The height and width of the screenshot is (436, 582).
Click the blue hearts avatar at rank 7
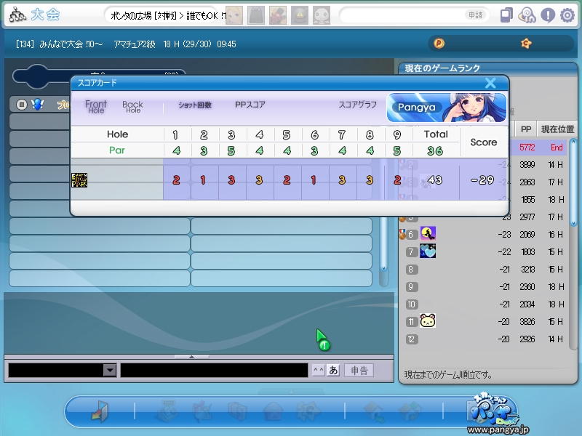tap(428, 251)
